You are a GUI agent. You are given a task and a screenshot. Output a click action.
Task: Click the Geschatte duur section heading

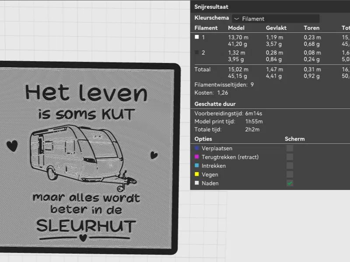(x=215, y=104)
